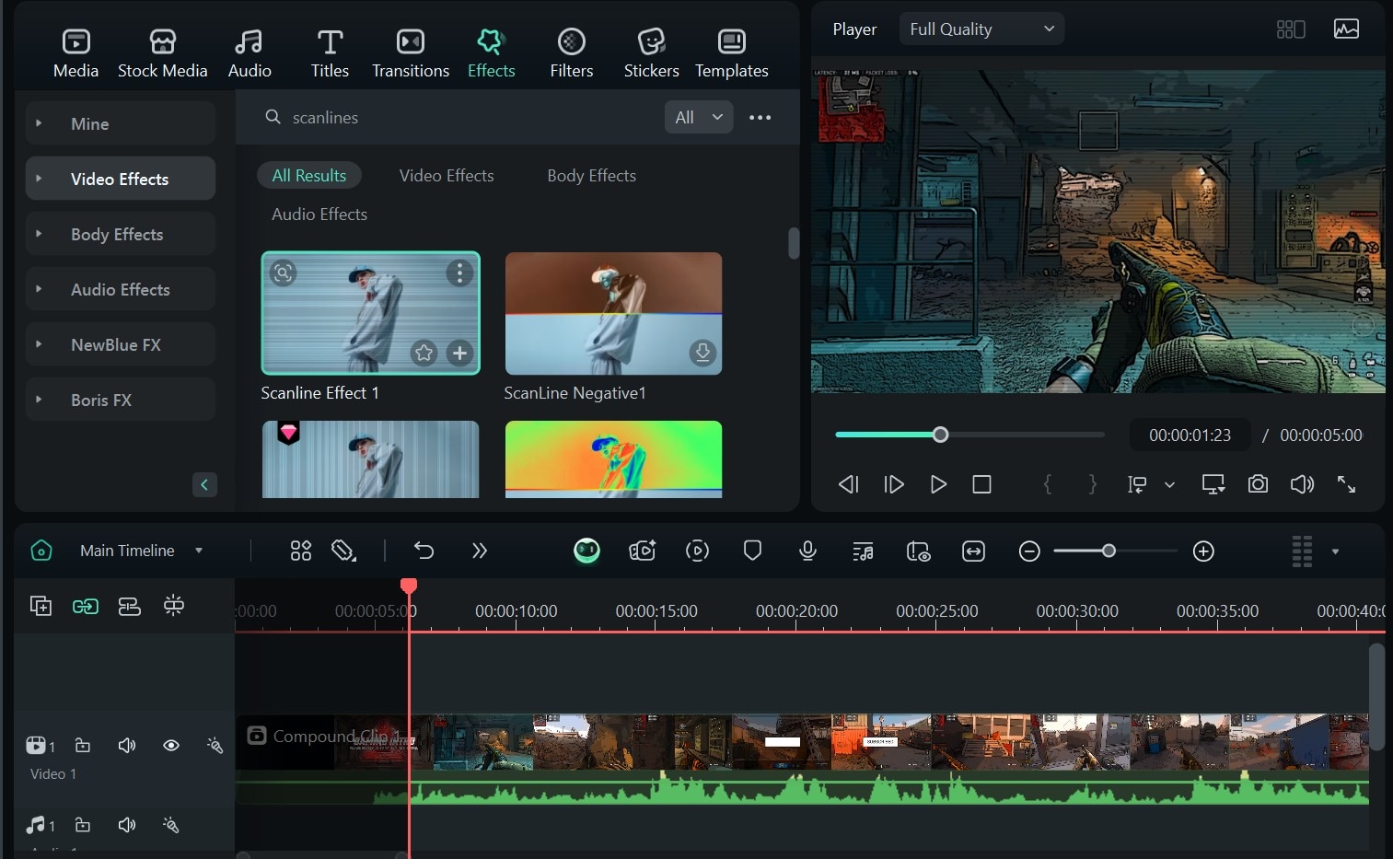1393x859 pixels.
Task: Play the preview
Action: (x=938, y=484)
